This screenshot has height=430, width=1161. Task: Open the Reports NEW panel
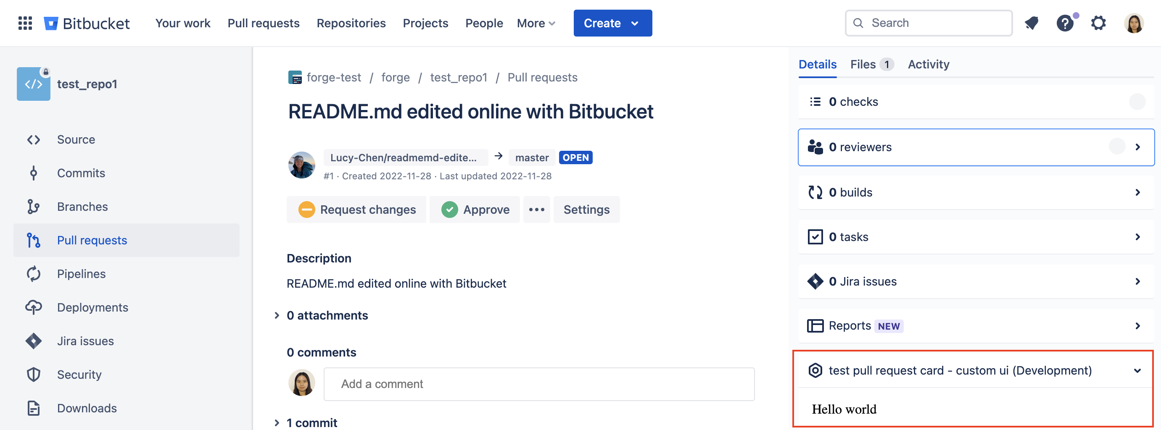(x=849, y=325)
